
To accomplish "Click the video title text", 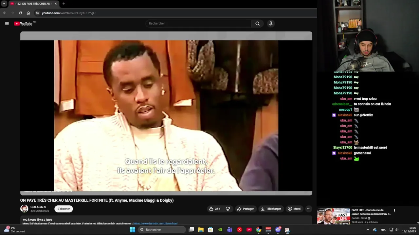I will coord(97,200).
